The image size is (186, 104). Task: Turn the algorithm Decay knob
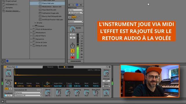(x=58, y=93)
